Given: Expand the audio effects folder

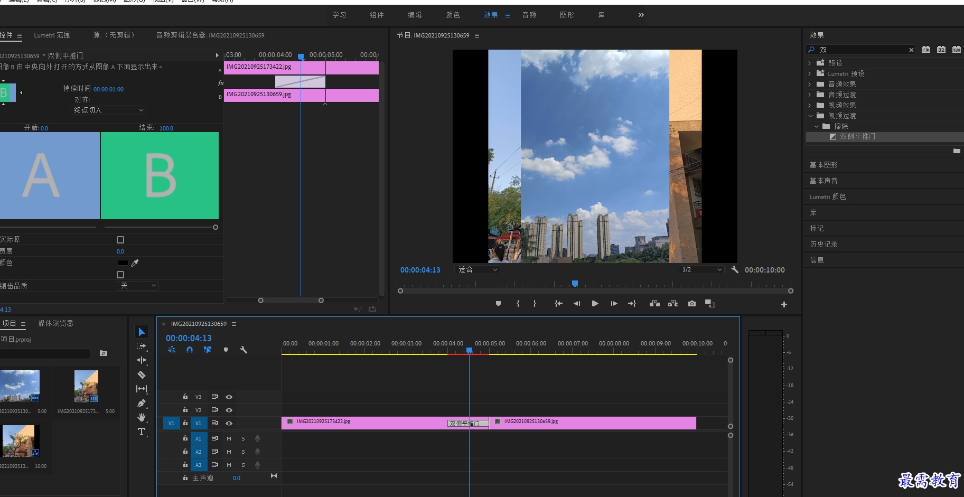Looking at the screenshot, I should (x=810, y=84).
